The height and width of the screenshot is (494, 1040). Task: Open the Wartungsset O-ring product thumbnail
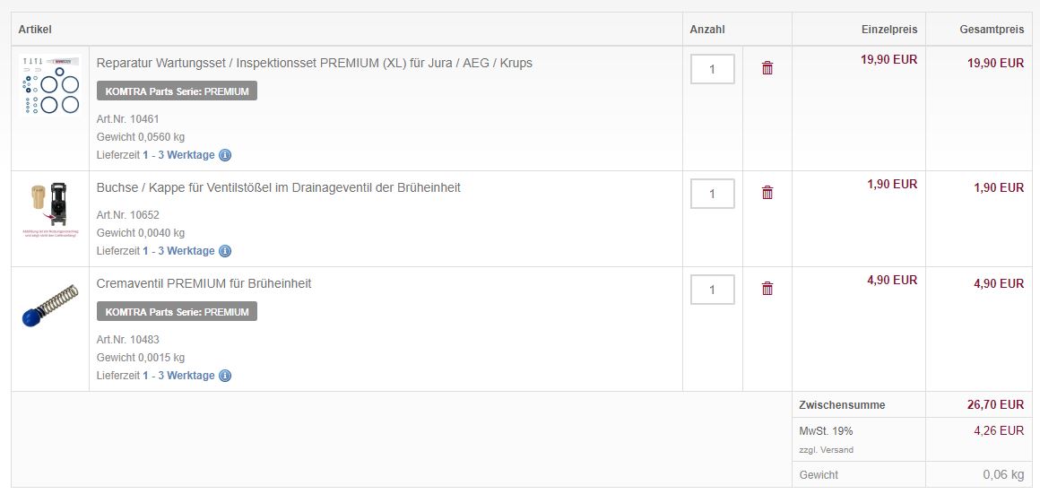50,85
